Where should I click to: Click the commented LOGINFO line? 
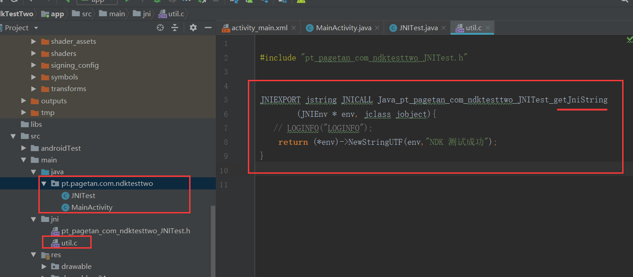pyautogui.click(x=323, y=128)
